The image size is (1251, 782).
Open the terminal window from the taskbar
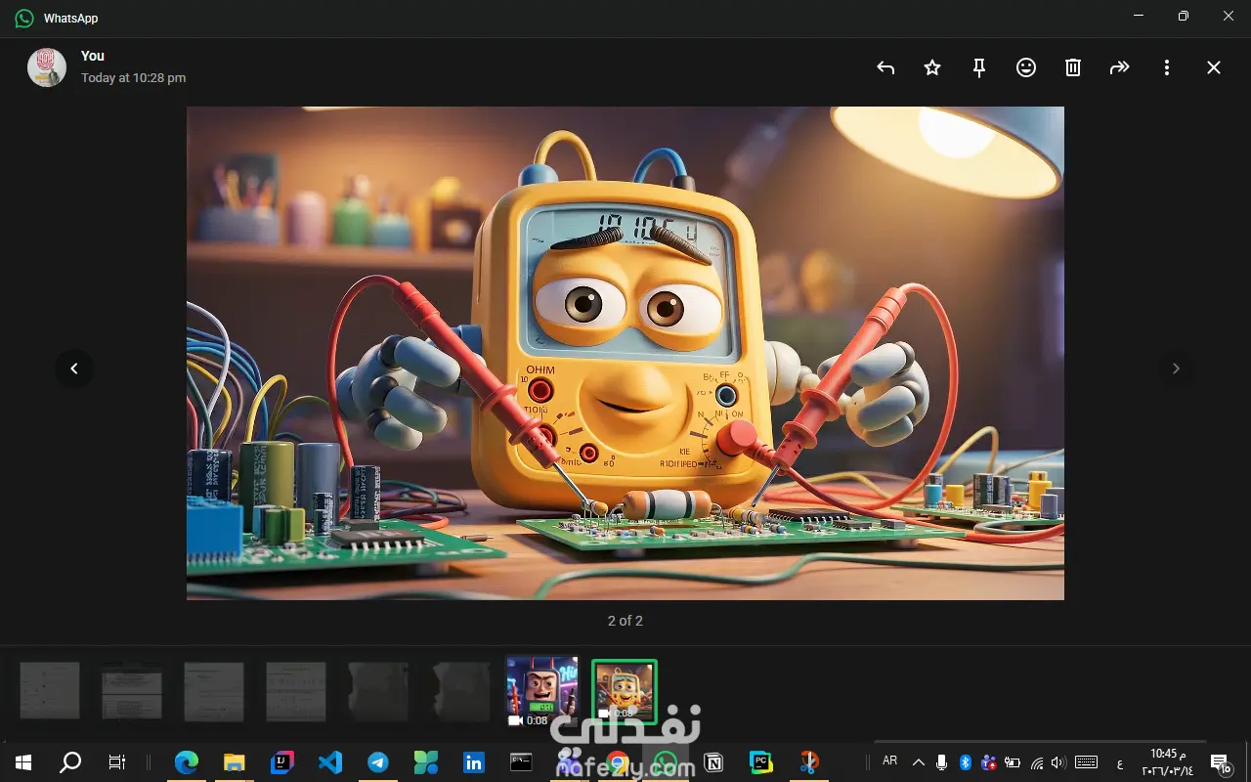pyautogui.click(x=522, y=762)
